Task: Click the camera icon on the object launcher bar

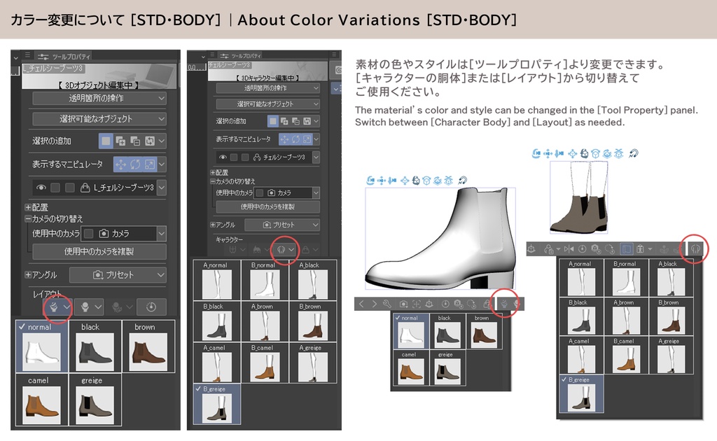Action: point(403,302)
